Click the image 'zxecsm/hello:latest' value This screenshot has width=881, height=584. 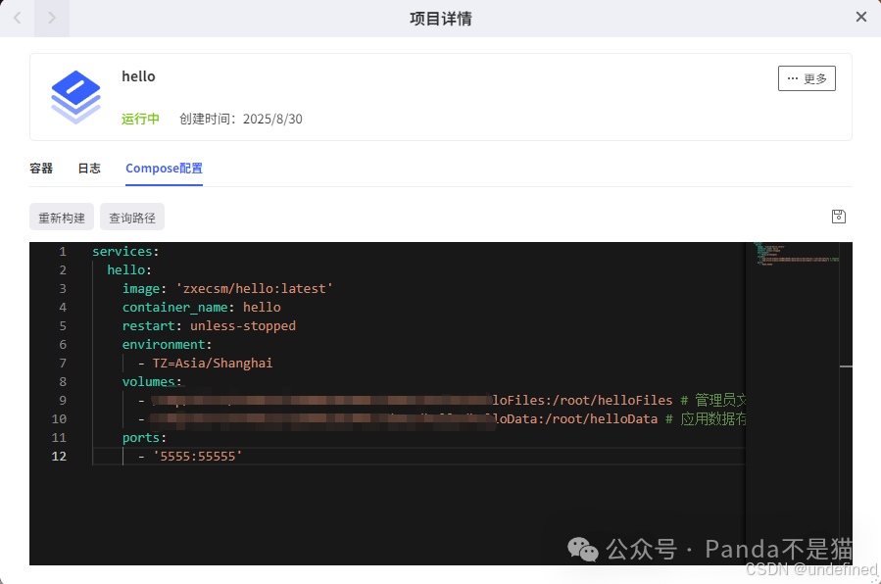pyautogui.click(x=255, y=288)
